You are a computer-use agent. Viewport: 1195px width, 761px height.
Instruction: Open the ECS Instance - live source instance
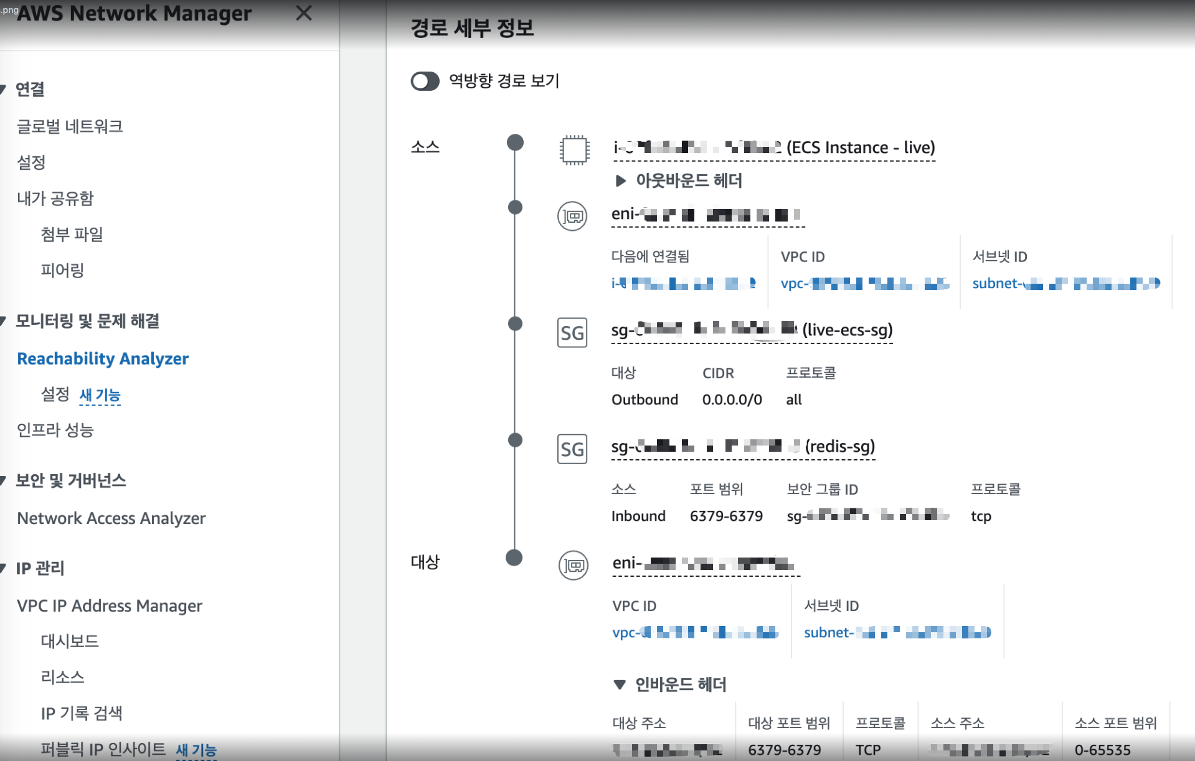(774, 148)
